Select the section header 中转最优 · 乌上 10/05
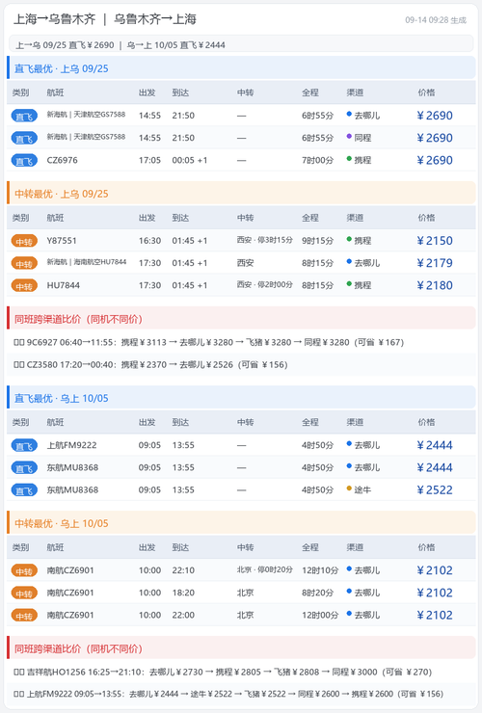This screenshot has width=482, height=713. (x=241, y=523)
